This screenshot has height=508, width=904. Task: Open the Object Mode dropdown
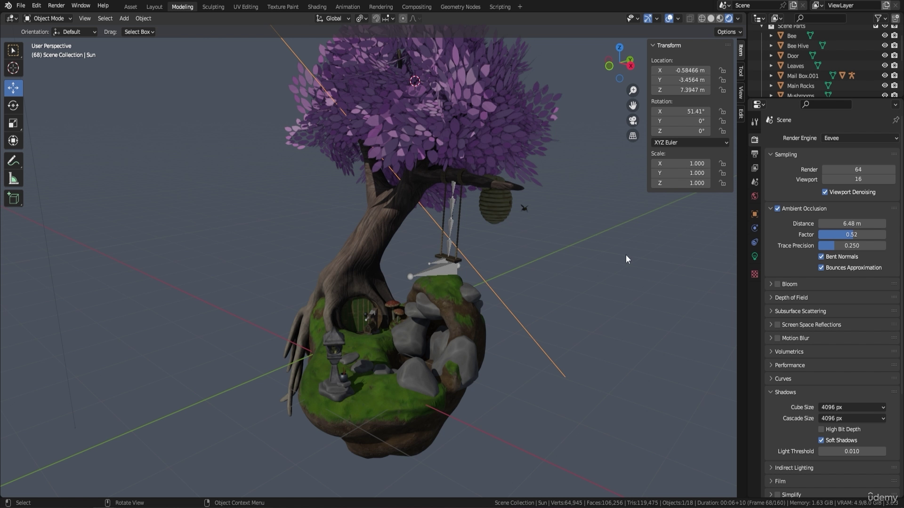pos(48,18)
